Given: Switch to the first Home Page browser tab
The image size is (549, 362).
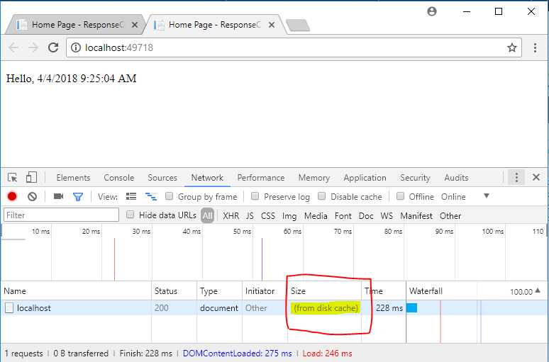Looking at the screenshot, I should pyautogui.click(x=75, y=25).
